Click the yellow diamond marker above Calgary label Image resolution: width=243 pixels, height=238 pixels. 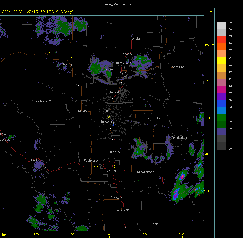click(114, 166)
